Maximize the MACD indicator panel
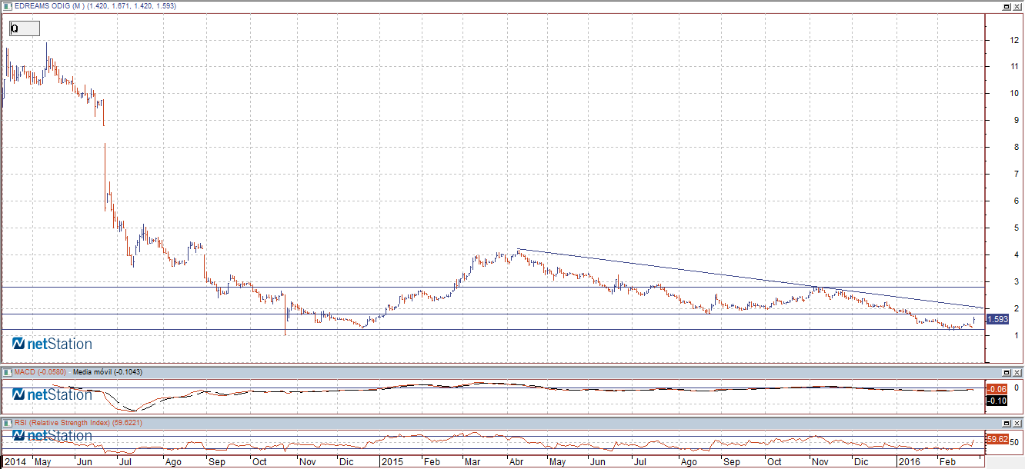 pos(1005,372)
